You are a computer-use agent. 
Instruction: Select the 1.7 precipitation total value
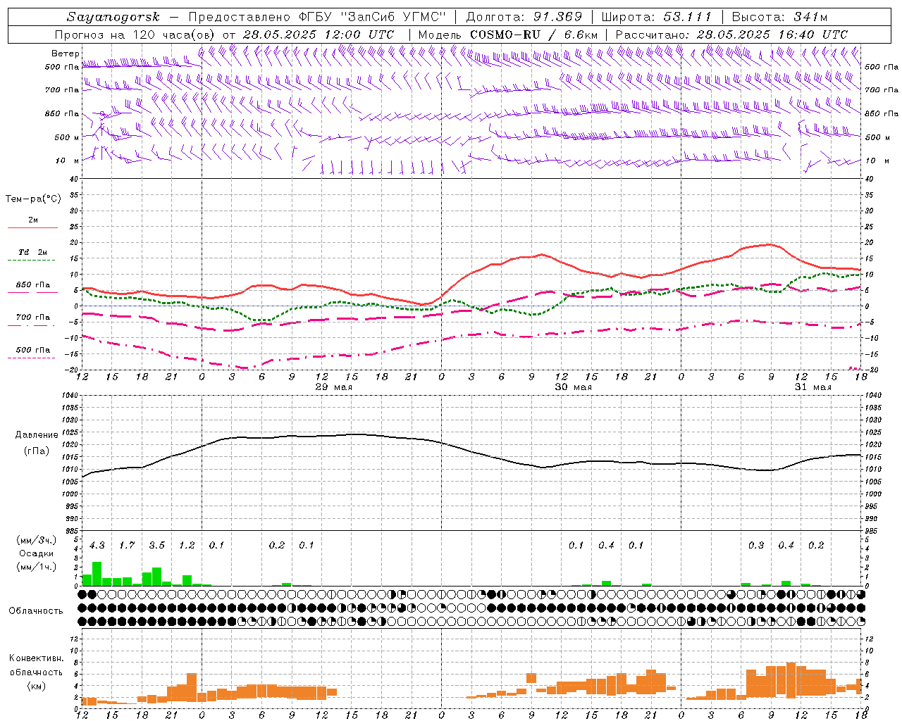pyautogui.click(x=127, y=546)
